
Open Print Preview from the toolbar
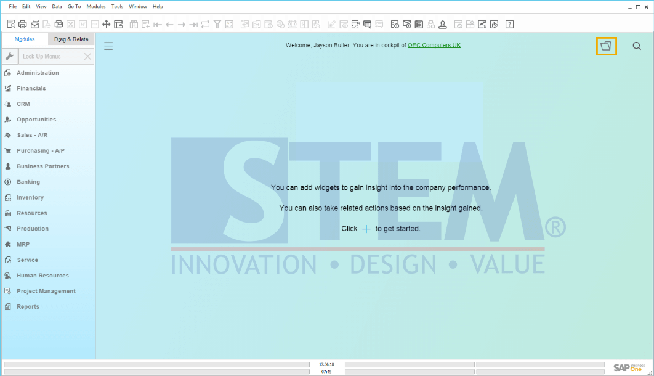(x=11, y=24)
